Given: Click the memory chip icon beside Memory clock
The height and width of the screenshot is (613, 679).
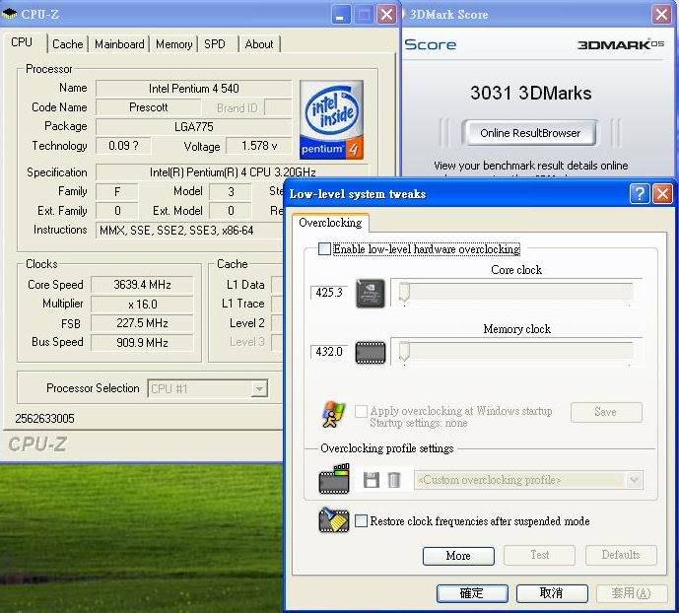Looking at the screenshot, I should (x=371, y=352).
